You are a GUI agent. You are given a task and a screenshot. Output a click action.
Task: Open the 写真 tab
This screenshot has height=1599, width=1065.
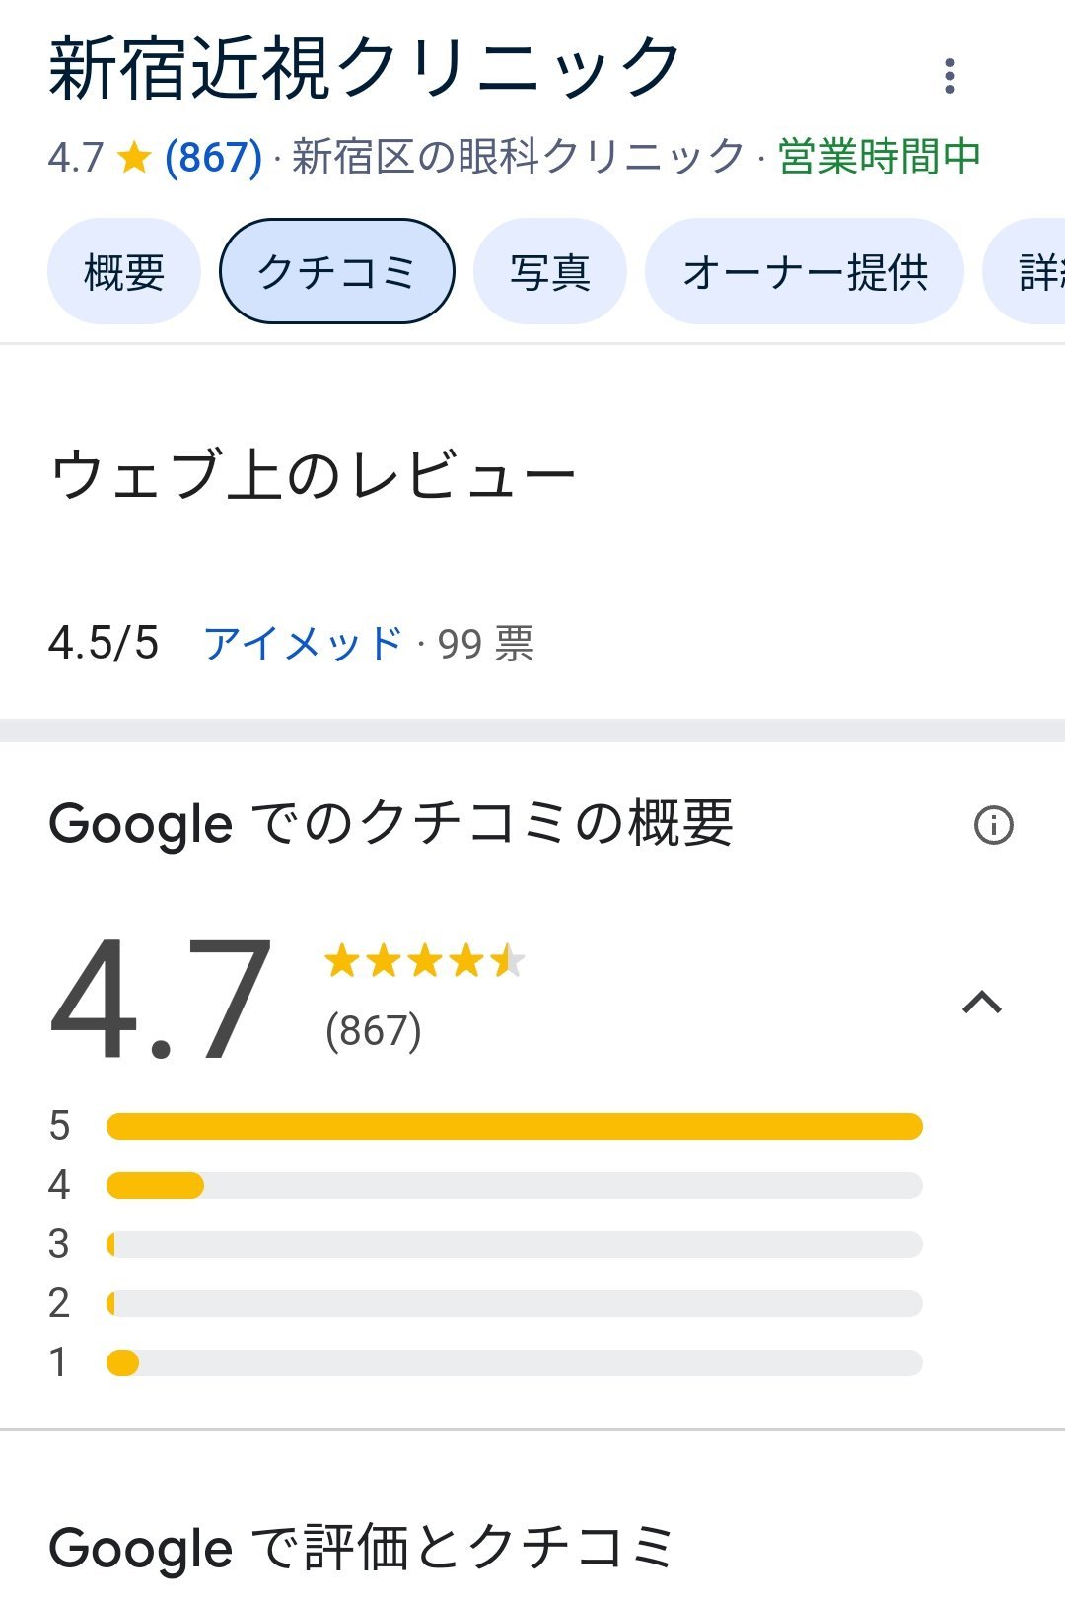pos(550,271)
